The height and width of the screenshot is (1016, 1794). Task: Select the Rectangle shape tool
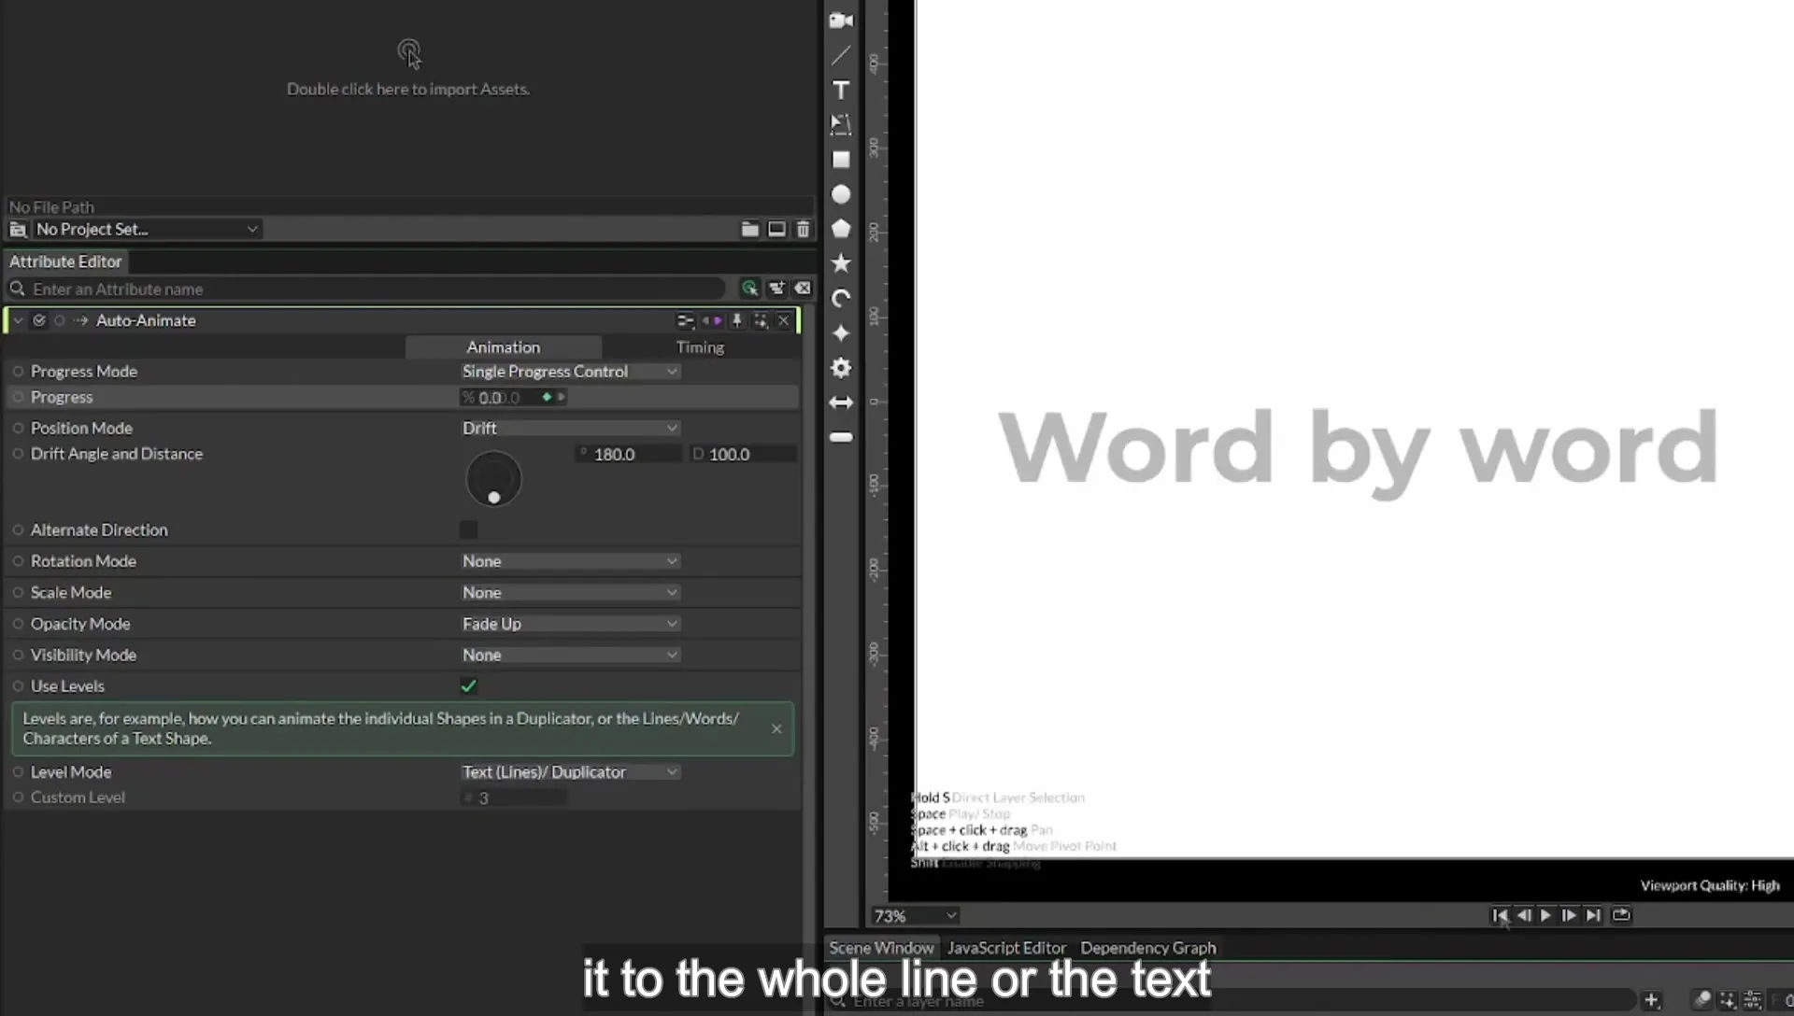(841, 160)
